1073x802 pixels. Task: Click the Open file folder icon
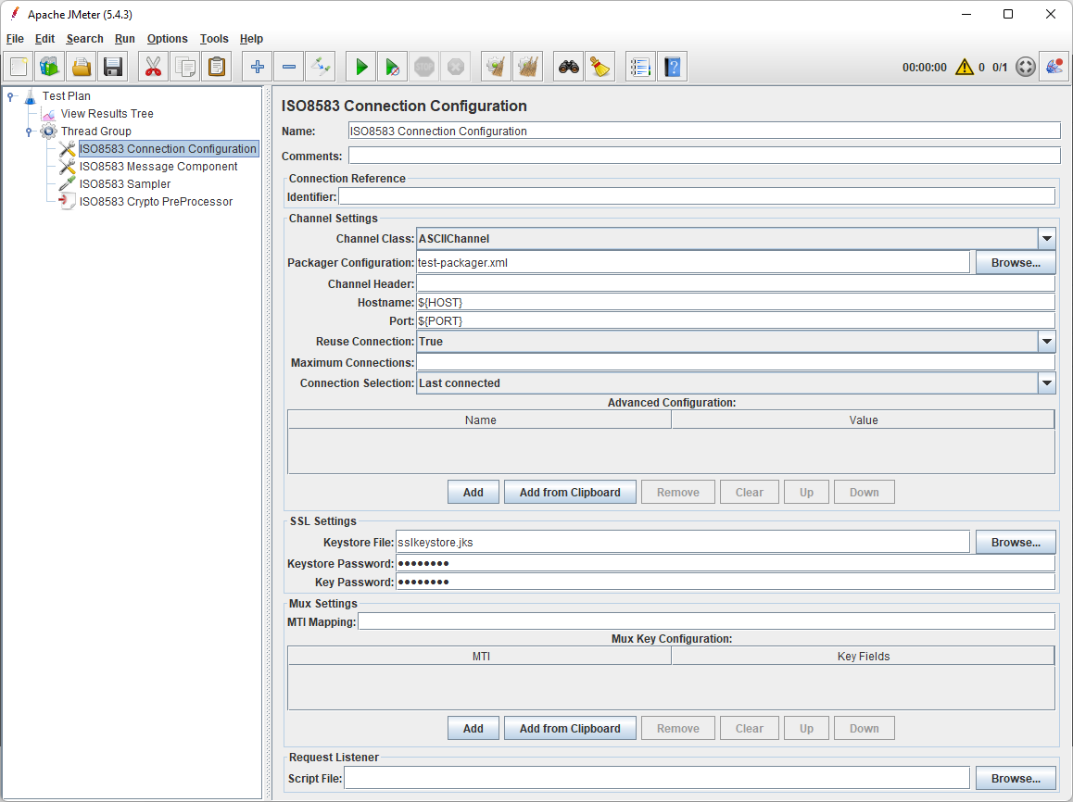click(x=82, y=67)
